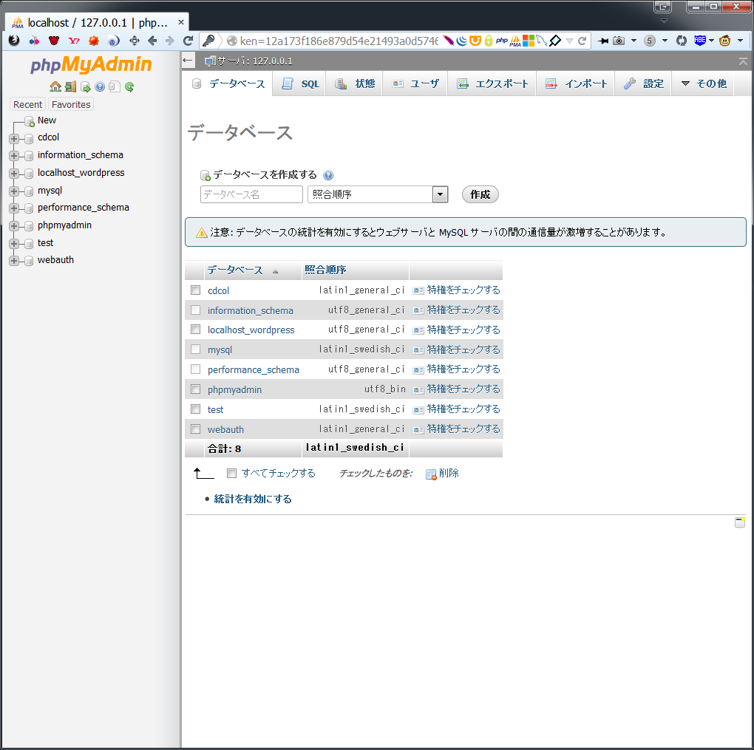754x750 pixels.
Task: Click the PMA bookmark icon in address bar
Action: coord(515,41)
